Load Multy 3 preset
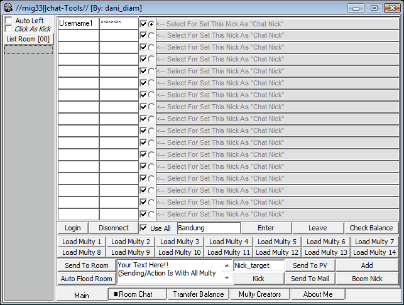This screenshot has width=404, height=305. tap(180, 242)
